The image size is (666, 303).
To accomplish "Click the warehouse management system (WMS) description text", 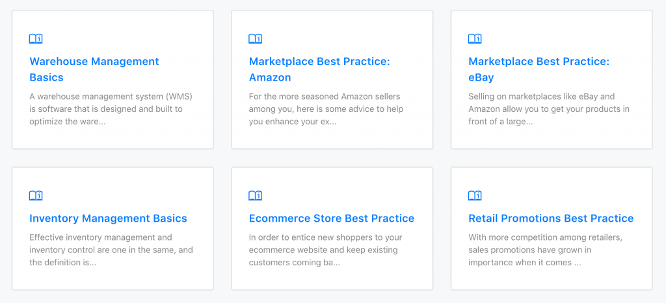I will tap(111, 109).
